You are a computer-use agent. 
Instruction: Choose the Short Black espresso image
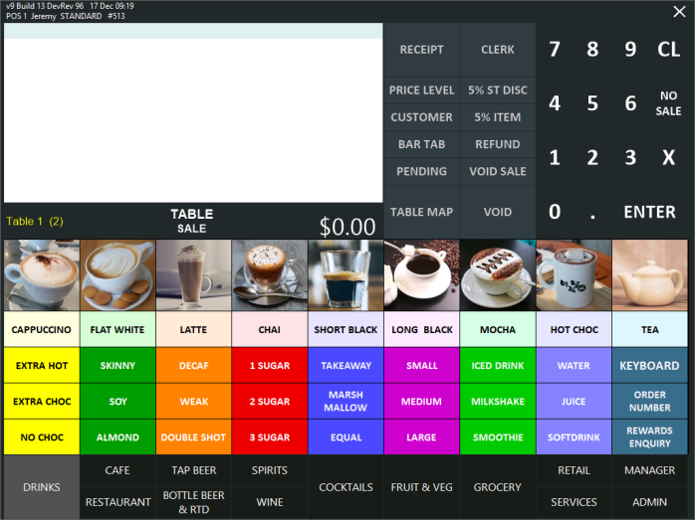[x=346, y=275]
